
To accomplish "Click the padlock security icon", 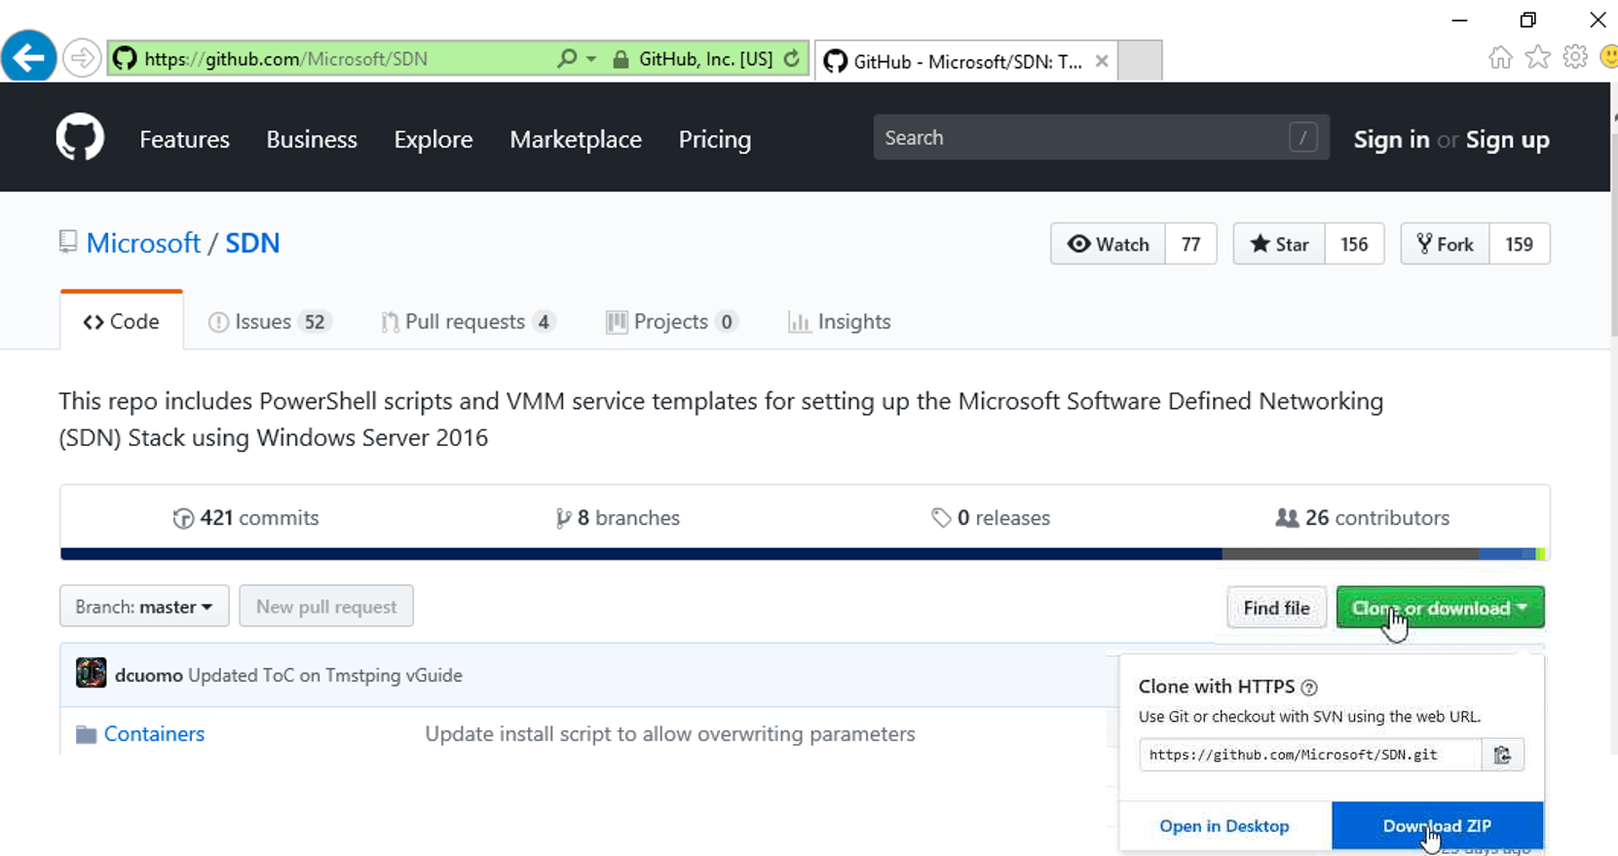I will click(621, 58).
